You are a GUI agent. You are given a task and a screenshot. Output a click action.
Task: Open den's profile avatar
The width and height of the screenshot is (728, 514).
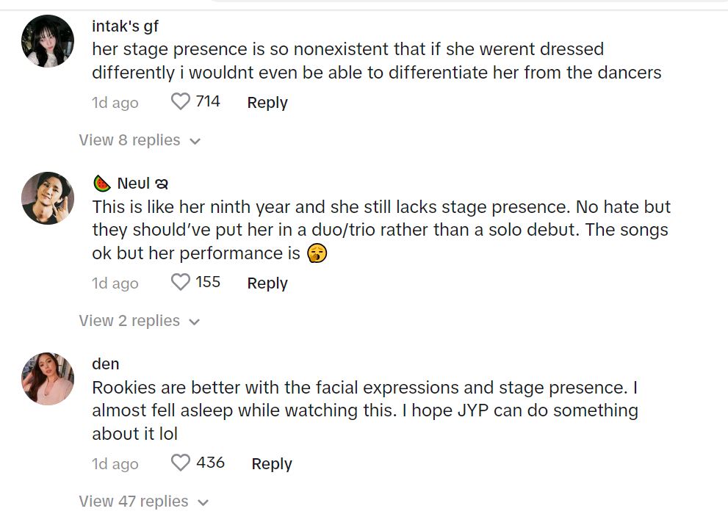[48, 379]
